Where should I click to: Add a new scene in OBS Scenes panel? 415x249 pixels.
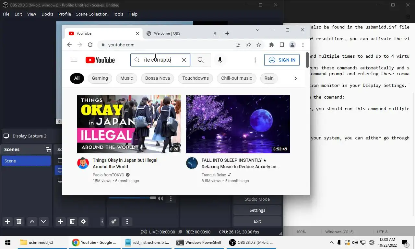(x=7, y=221)
